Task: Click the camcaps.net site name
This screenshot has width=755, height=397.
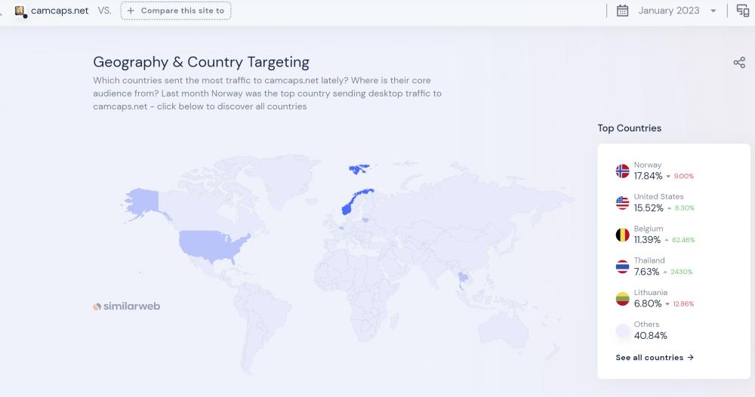Action: click(60, 11)
